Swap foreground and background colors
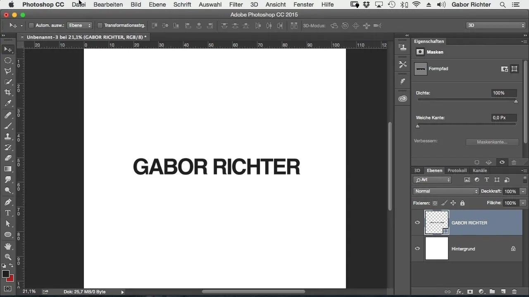 [12, 266]
